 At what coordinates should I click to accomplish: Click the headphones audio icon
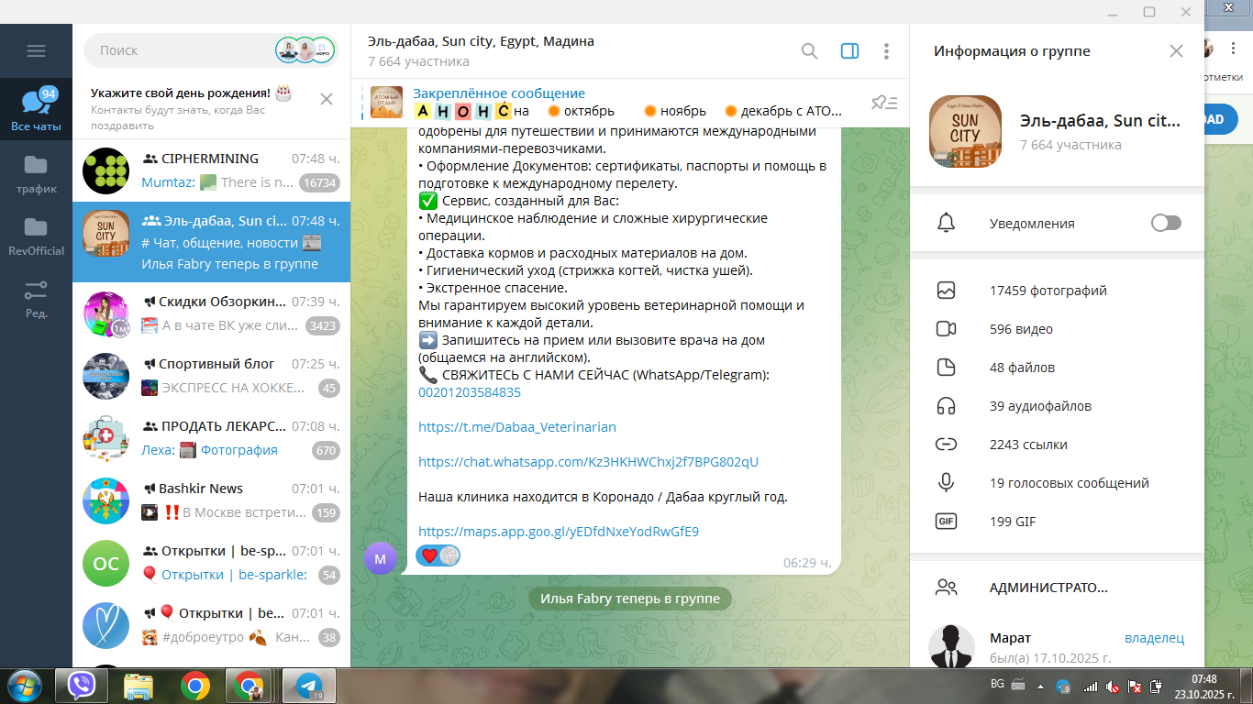946,406
